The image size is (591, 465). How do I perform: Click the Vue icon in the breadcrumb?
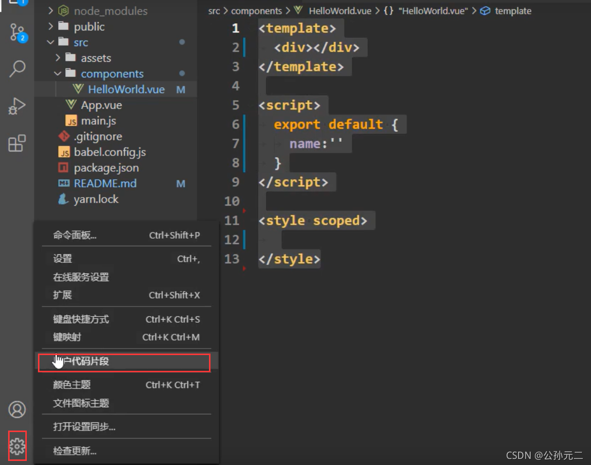coord(298,11)
